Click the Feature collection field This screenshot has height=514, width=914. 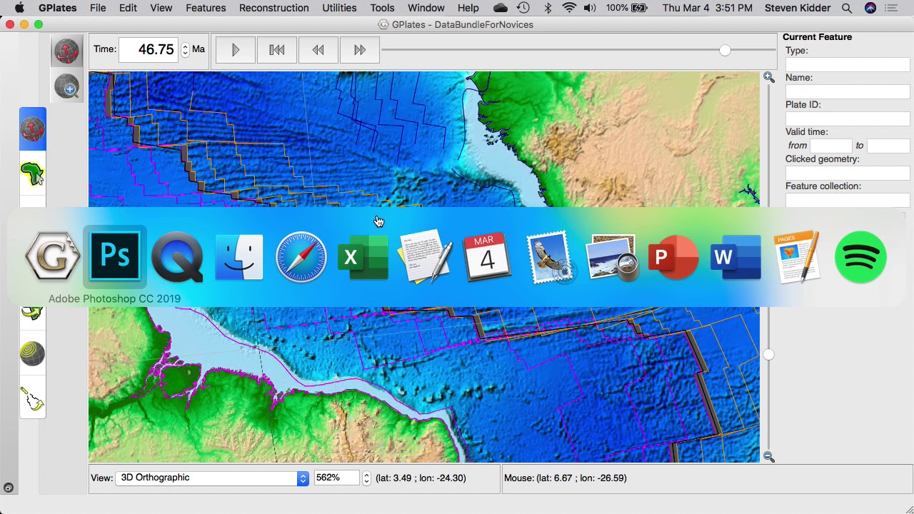[x=848, y=199]
